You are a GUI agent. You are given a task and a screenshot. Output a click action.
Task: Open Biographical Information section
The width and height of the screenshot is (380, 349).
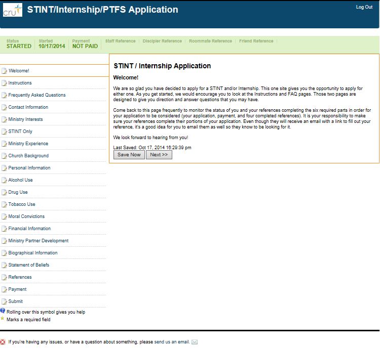[x=33, y=253]
